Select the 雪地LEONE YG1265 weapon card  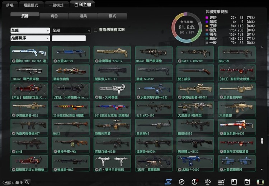tap(29, 55)
